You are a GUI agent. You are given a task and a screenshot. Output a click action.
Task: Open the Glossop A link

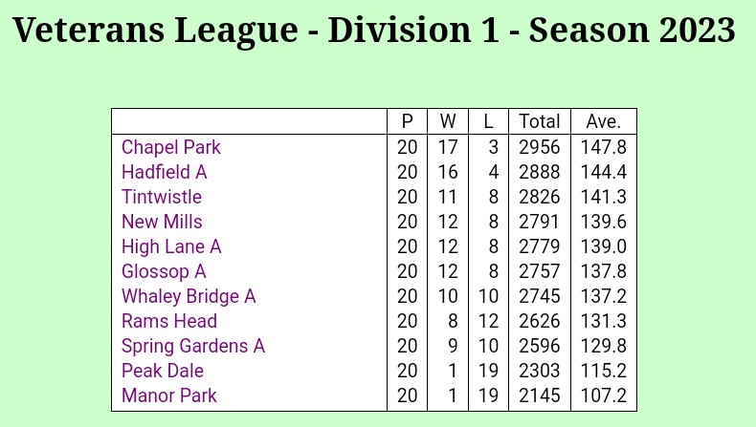pyautogui.click(x=164, y=271)
